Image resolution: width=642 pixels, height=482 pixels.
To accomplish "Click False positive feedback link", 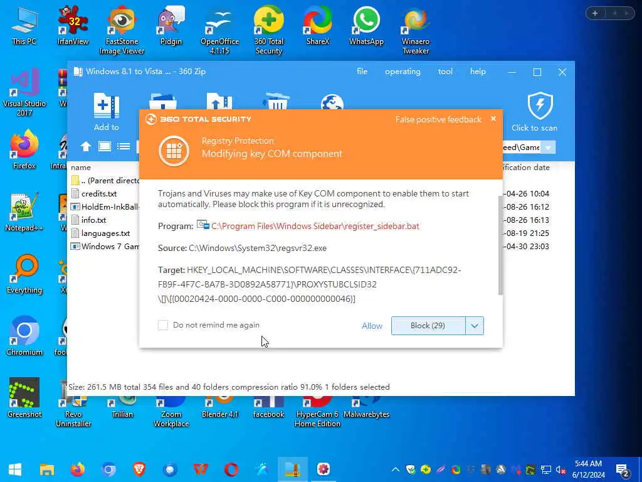I will point(438,119).
